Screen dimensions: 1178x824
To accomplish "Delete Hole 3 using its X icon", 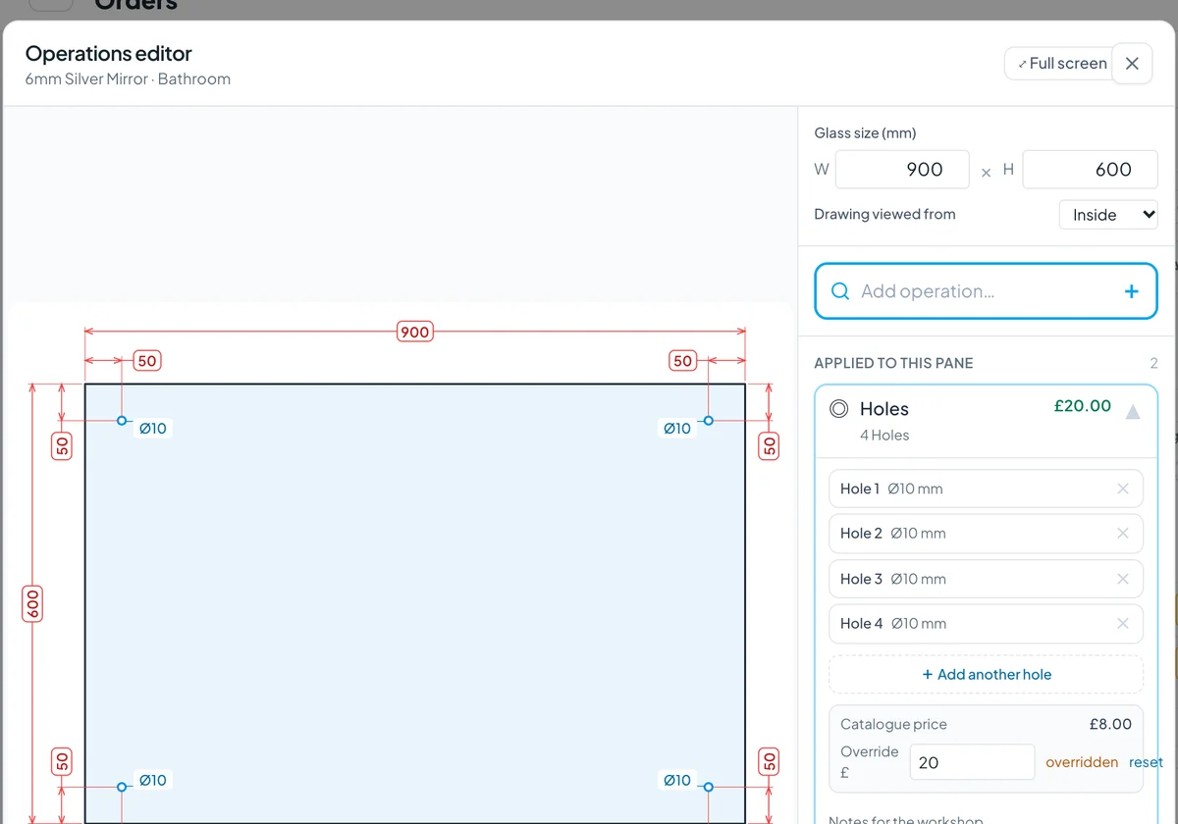I will [x=1123, y=579].
